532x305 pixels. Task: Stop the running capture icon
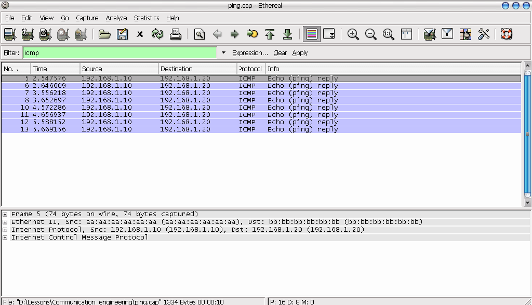pos(63,34)
